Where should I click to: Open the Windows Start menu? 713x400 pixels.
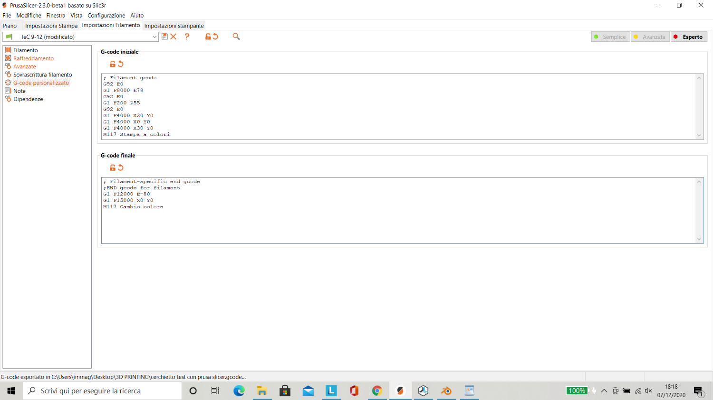11,391
